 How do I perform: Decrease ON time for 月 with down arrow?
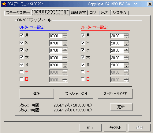pos(65,37)
